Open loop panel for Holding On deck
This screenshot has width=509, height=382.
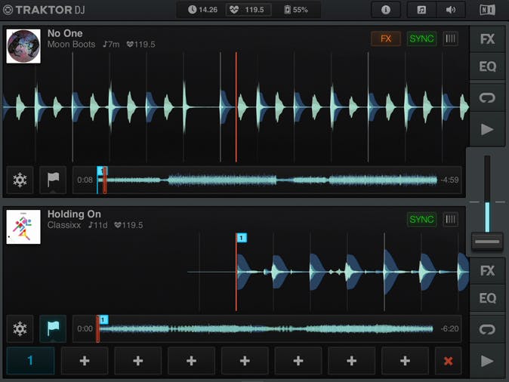click(x=487, y=329)
